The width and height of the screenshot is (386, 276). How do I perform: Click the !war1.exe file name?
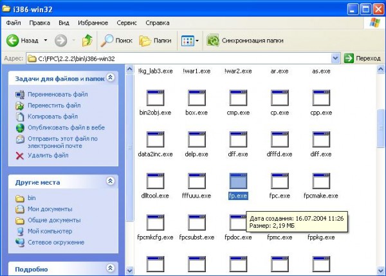pyautogui.click(x=197, y=71)
